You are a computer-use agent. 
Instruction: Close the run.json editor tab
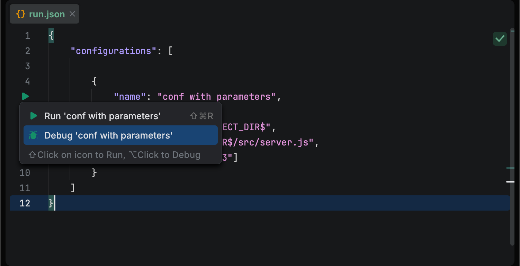pos(72,14)
